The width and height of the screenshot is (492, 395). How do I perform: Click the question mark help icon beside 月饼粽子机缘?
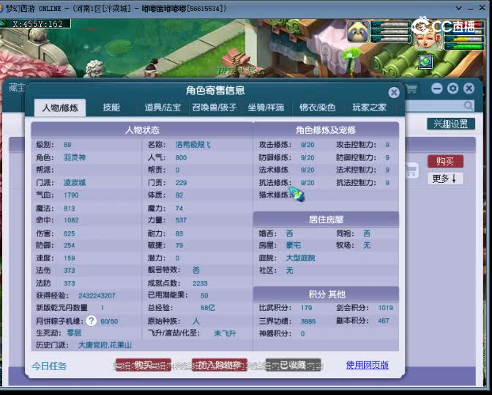click(91, 320)
